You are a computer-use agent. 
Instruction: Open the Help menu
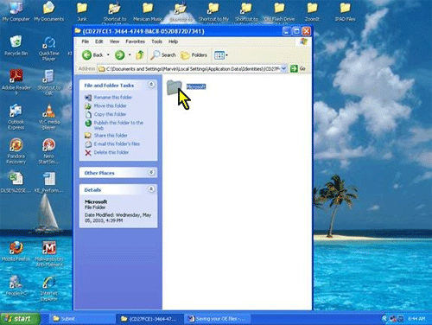coord(173,41)
